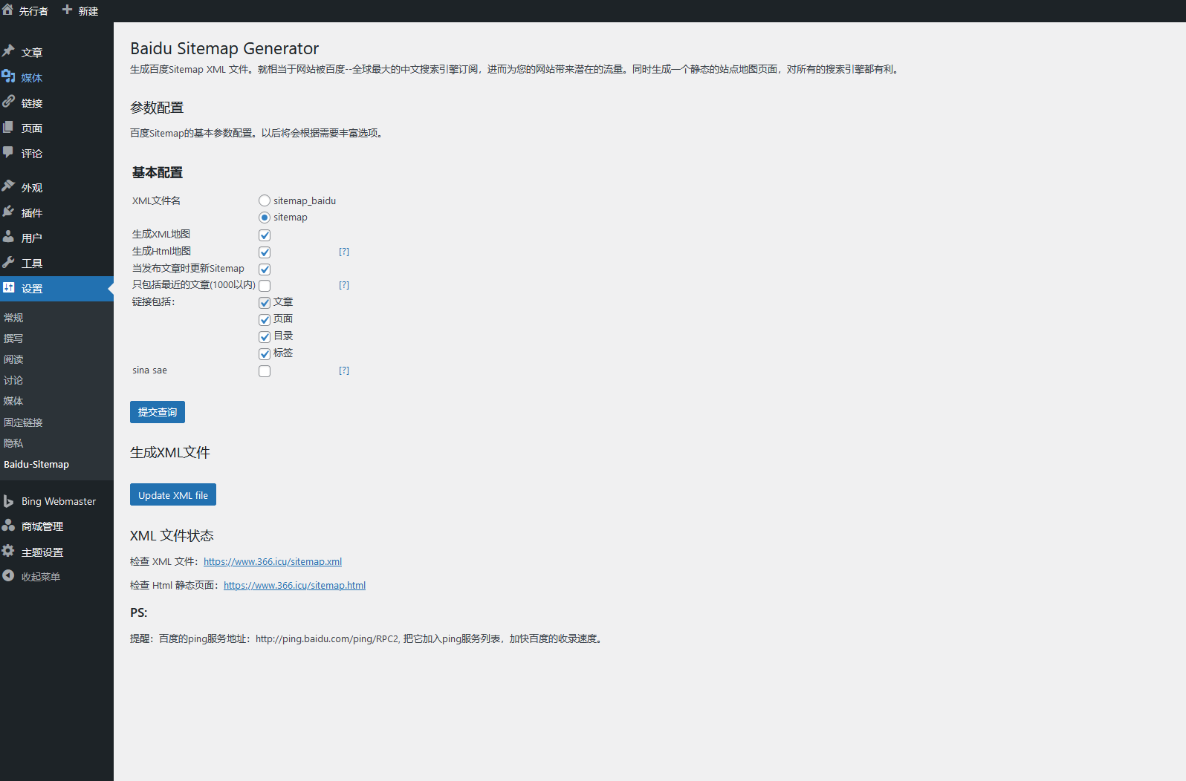The height and width of the screenshot is (781, 1186).
Task: Go to 固定链接 settings submenu
Action: pyautogui.click(x=23, y=422)
